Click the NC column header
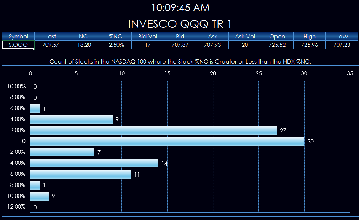Viewport: 359px width, 220px height. pos(83,37)
